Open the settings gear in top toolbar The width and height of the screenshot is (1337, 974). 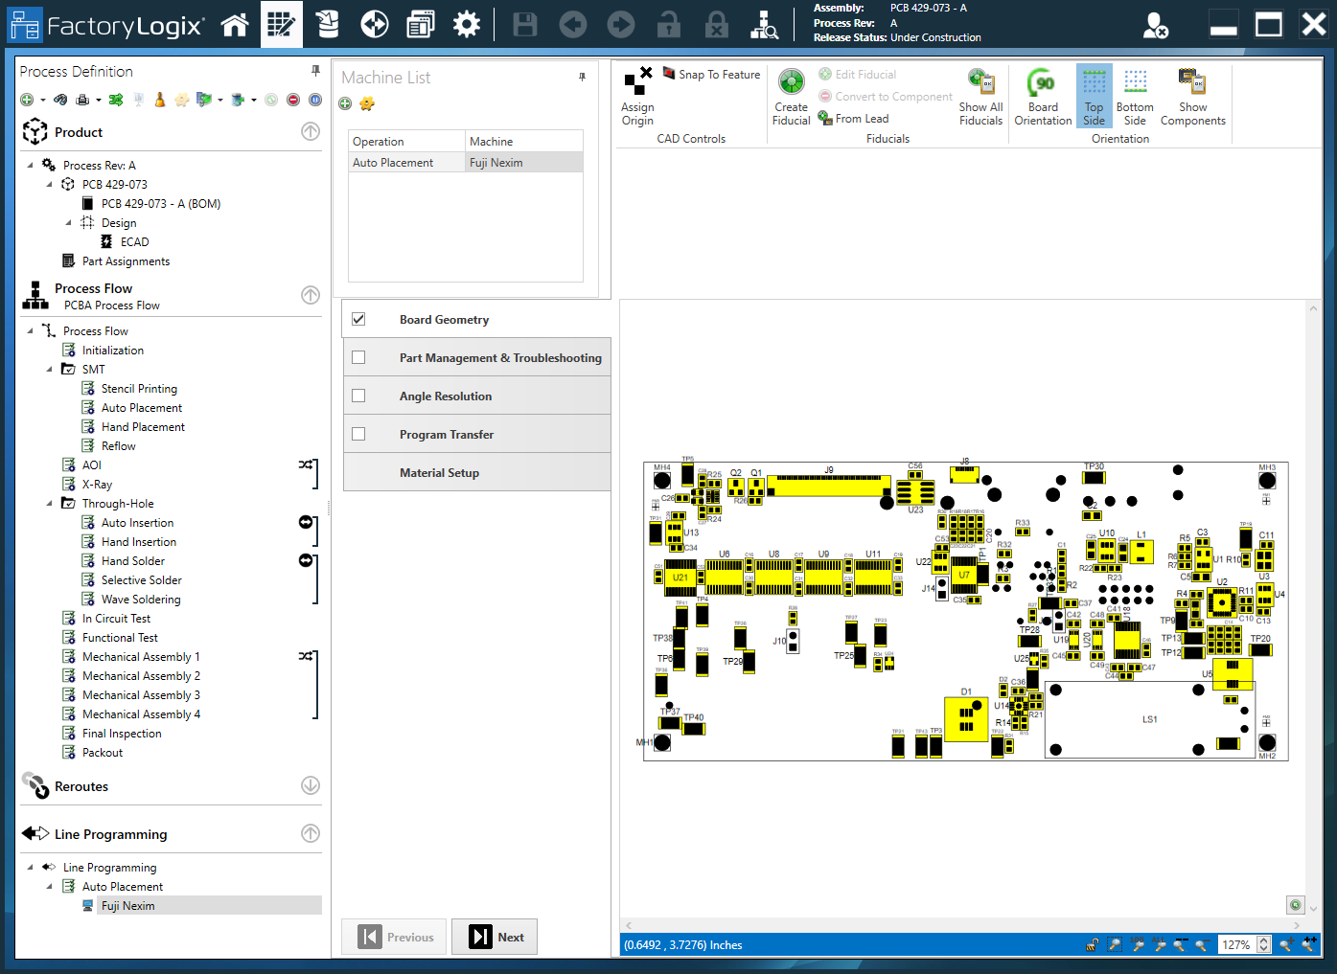(x=467, y=25)
